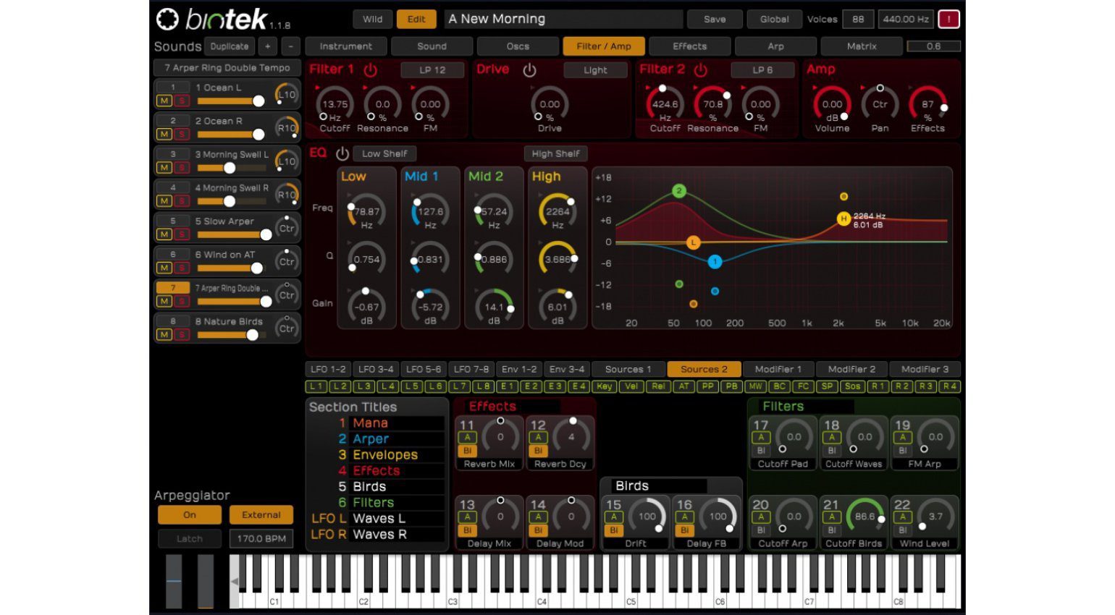Toggle the Arpeggiator Latch button

click(190, 539)
